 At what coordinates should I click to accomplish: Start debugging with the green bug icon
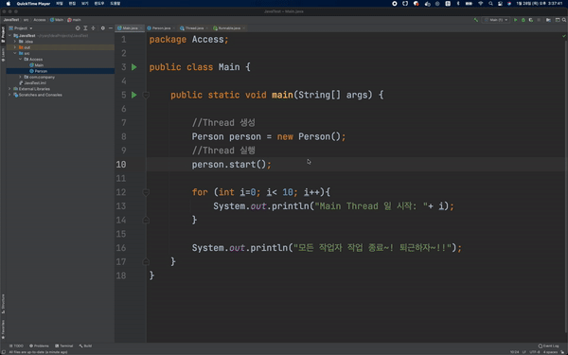point(524,20)
